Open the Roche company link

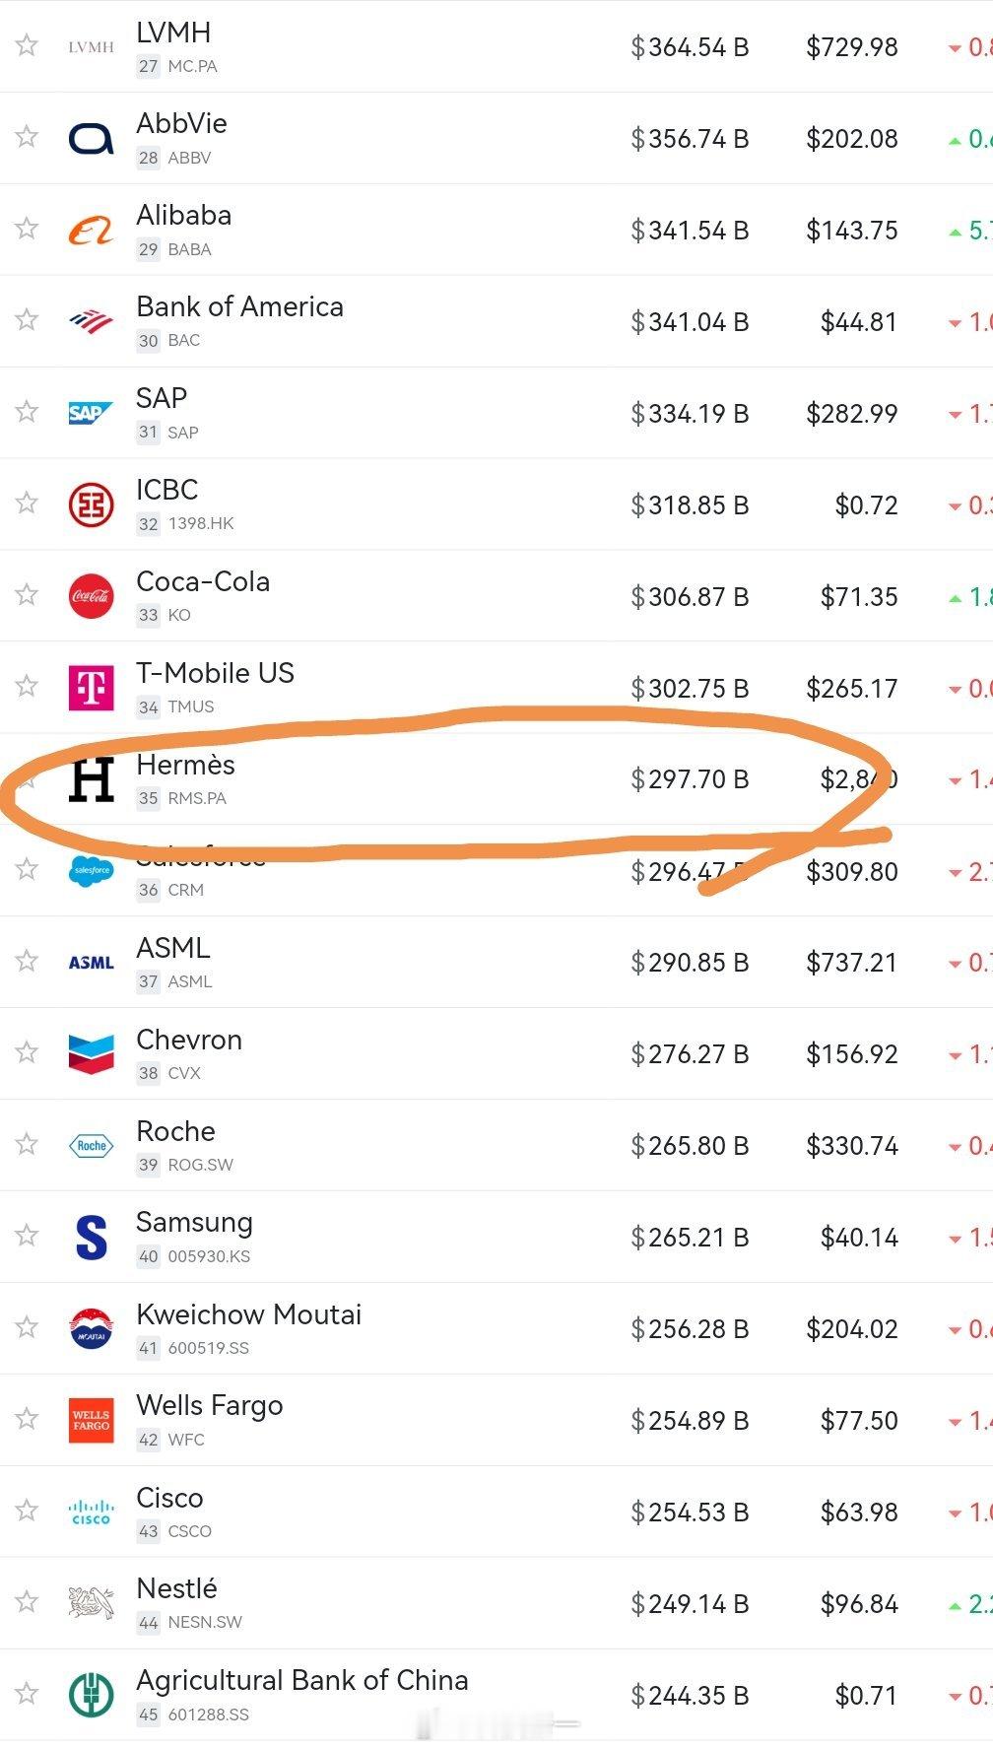click(x=175, y=1131)
